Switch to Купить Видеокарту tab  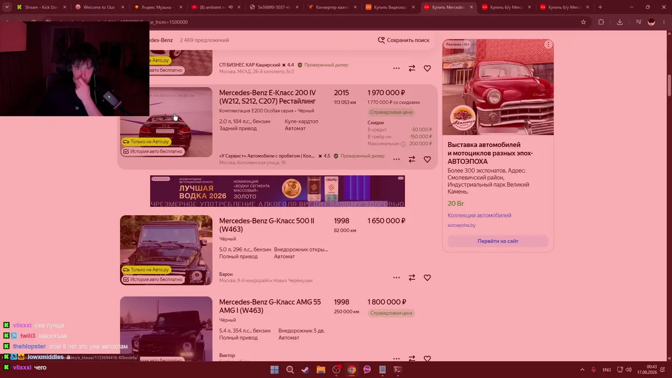tap(390, 7)
